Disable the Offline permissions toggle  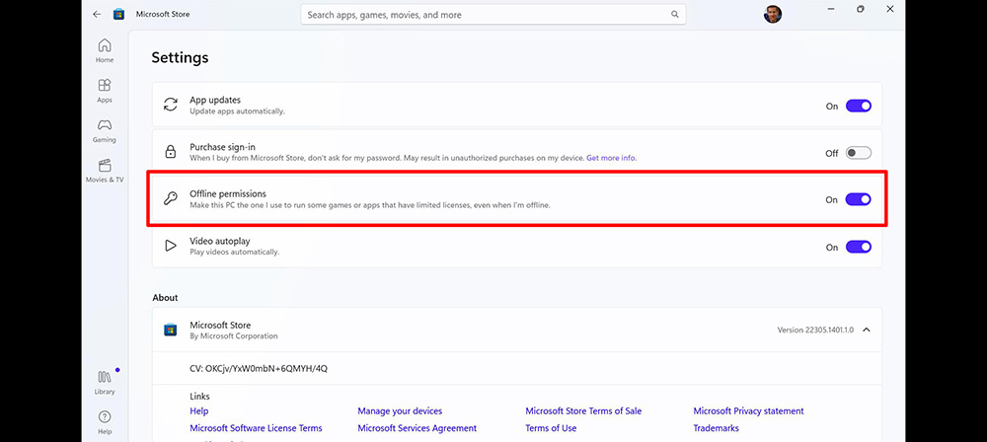click(x=858, y=199)
